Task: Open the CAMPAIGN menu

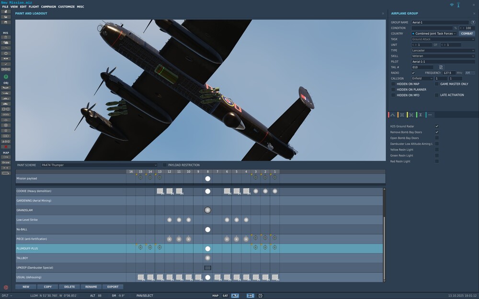Action: tap(48, 7)
